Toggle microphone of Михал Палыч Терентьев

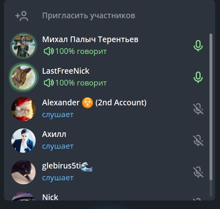pyautogui.click(x=198, y=46)
